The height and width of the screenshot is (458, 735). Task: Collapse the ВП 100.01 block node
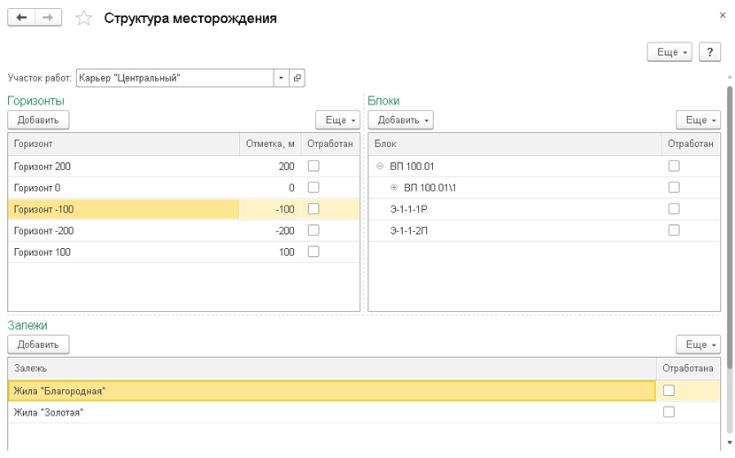pyautogui.click(x=380, y=166)
